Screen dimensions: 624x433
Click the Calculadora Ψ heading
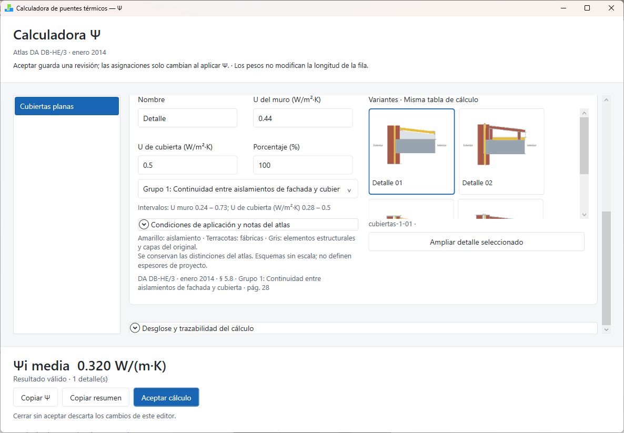57,35
